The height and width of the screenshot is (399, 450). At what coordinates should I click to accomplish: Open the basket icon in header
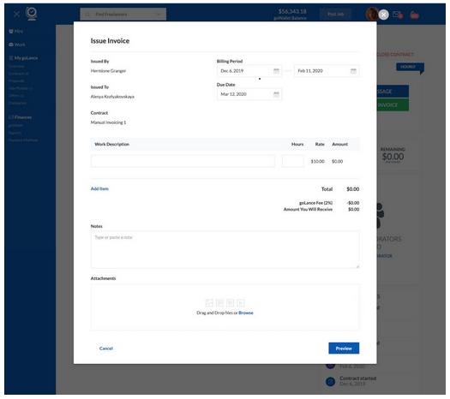(x=414, y=15)
